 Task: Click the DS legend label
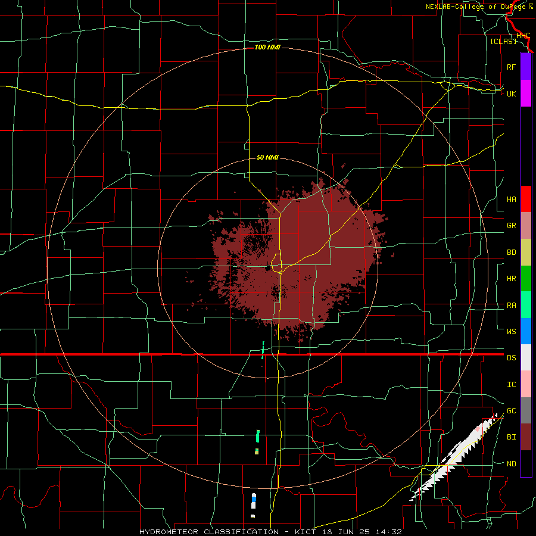pyautogui.click(x=512, y=358)
